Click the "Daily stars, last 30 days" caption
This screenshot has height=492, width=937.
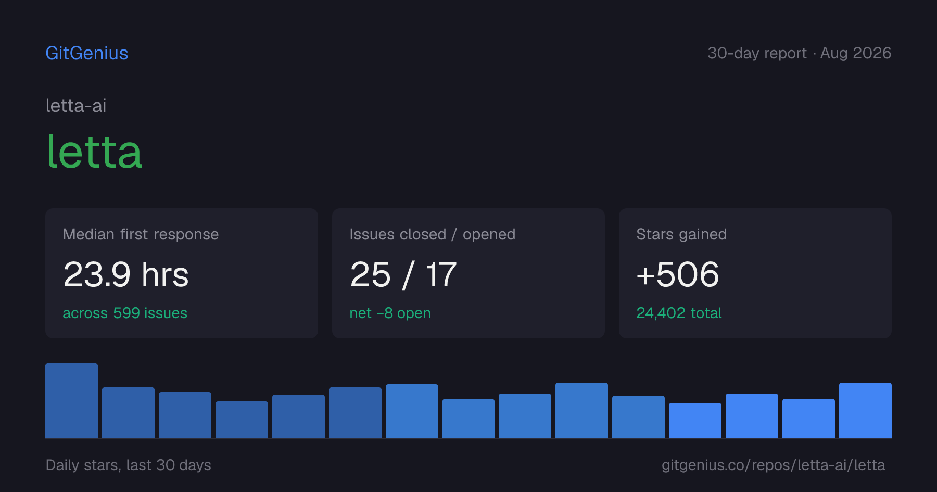click(129, 465)
